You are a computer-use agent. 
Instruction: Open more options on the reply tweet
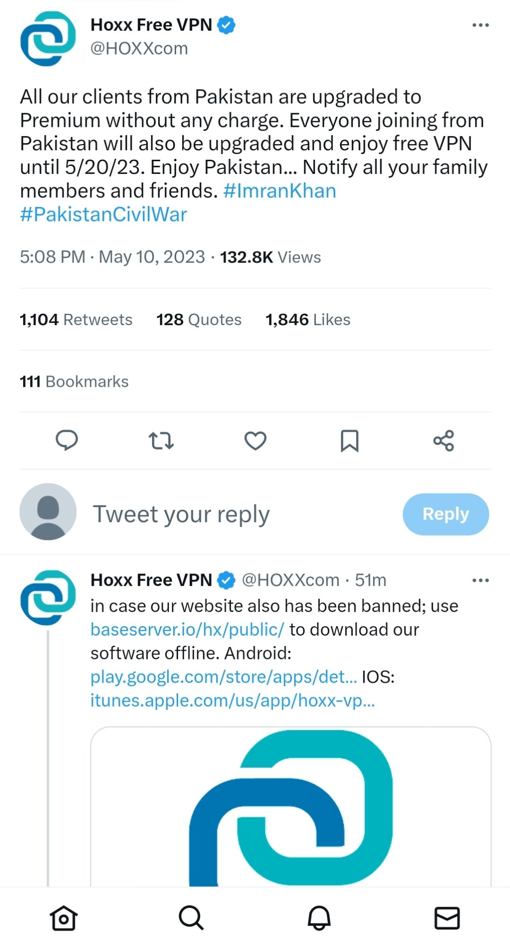481,580
